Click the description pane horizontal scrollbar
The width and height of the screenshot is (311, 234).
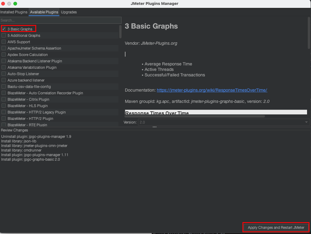point(195,116)
